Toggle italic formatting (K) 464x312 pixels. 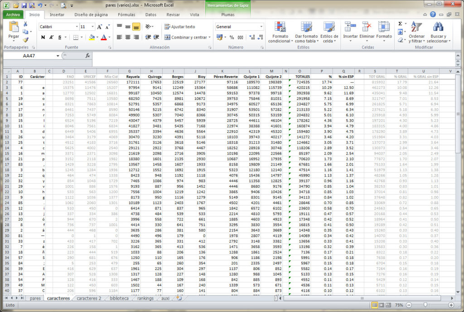(x=52, y=37)
